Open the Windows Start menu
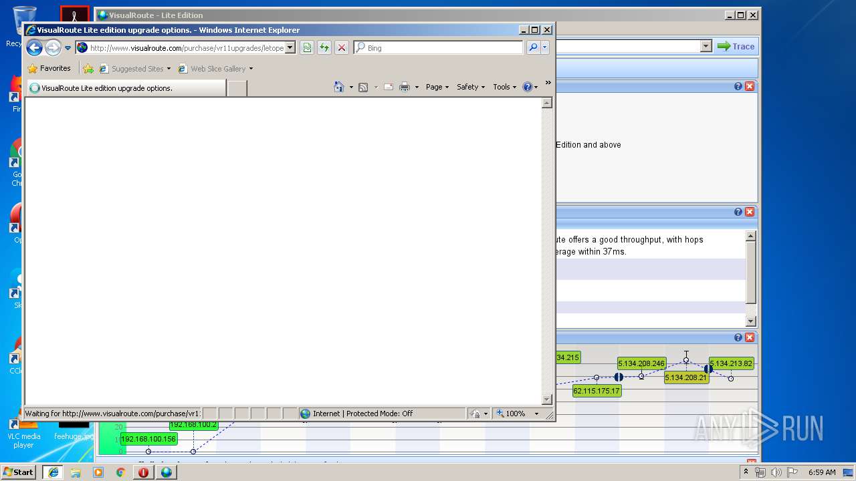 tap(19, 472)
